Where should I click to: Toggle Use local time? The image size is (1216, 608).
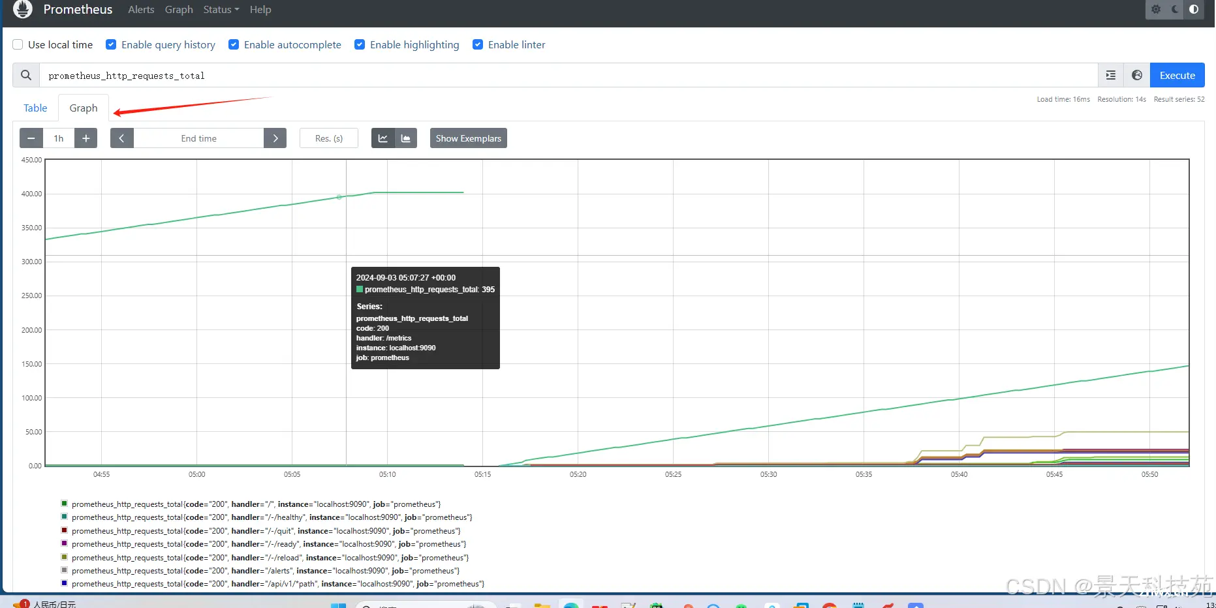pyautogui.click(x=18, y=44)
